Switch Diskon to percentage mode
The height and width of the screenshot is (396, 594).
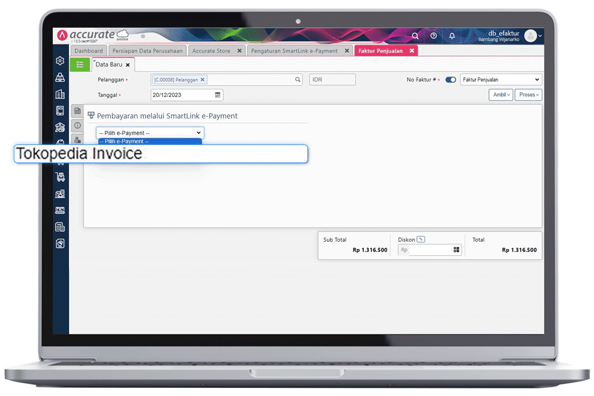[421, 239]
